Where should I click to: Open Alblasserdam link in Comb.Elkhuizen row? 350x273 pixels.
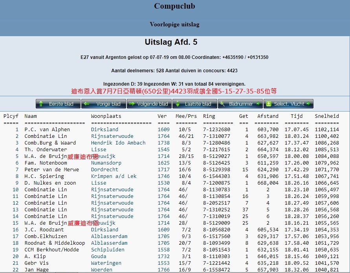point(109,236)
